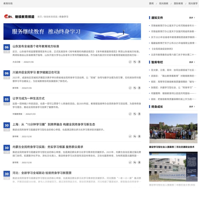Image resolution: width=199 pixels, height=198 pixels.
Task: Share the Shandong elderly education article to Weibo
Action: click(x=130, y=62)
